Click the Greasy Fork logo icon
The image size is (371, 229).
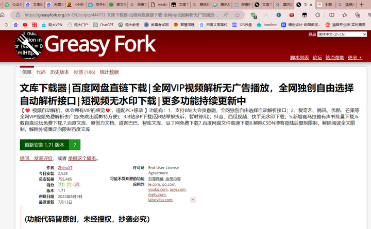tap(29, 45)
